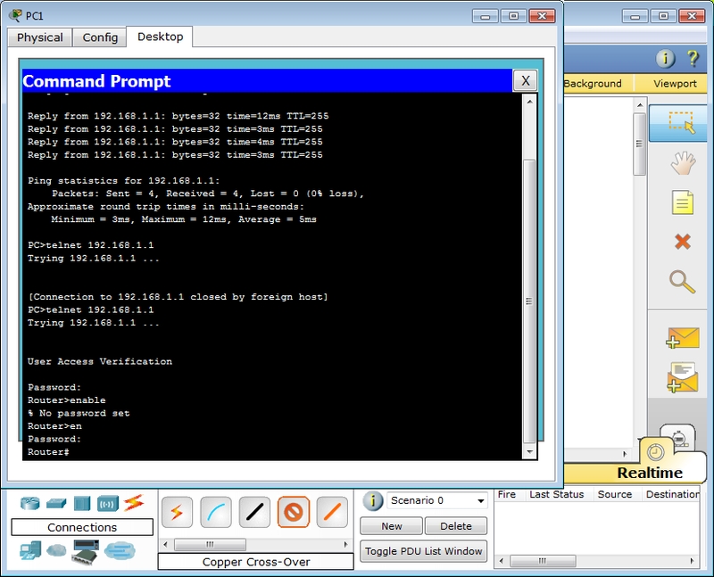The width and height of the screenshot is (714, 577).
Task: Open the Config tab
Action: [100, 37]
